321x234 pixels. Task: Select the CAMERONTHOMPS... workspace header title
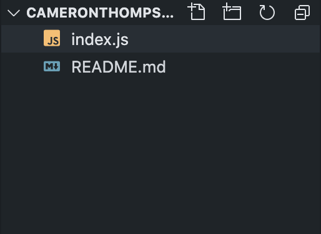(100, 13)
